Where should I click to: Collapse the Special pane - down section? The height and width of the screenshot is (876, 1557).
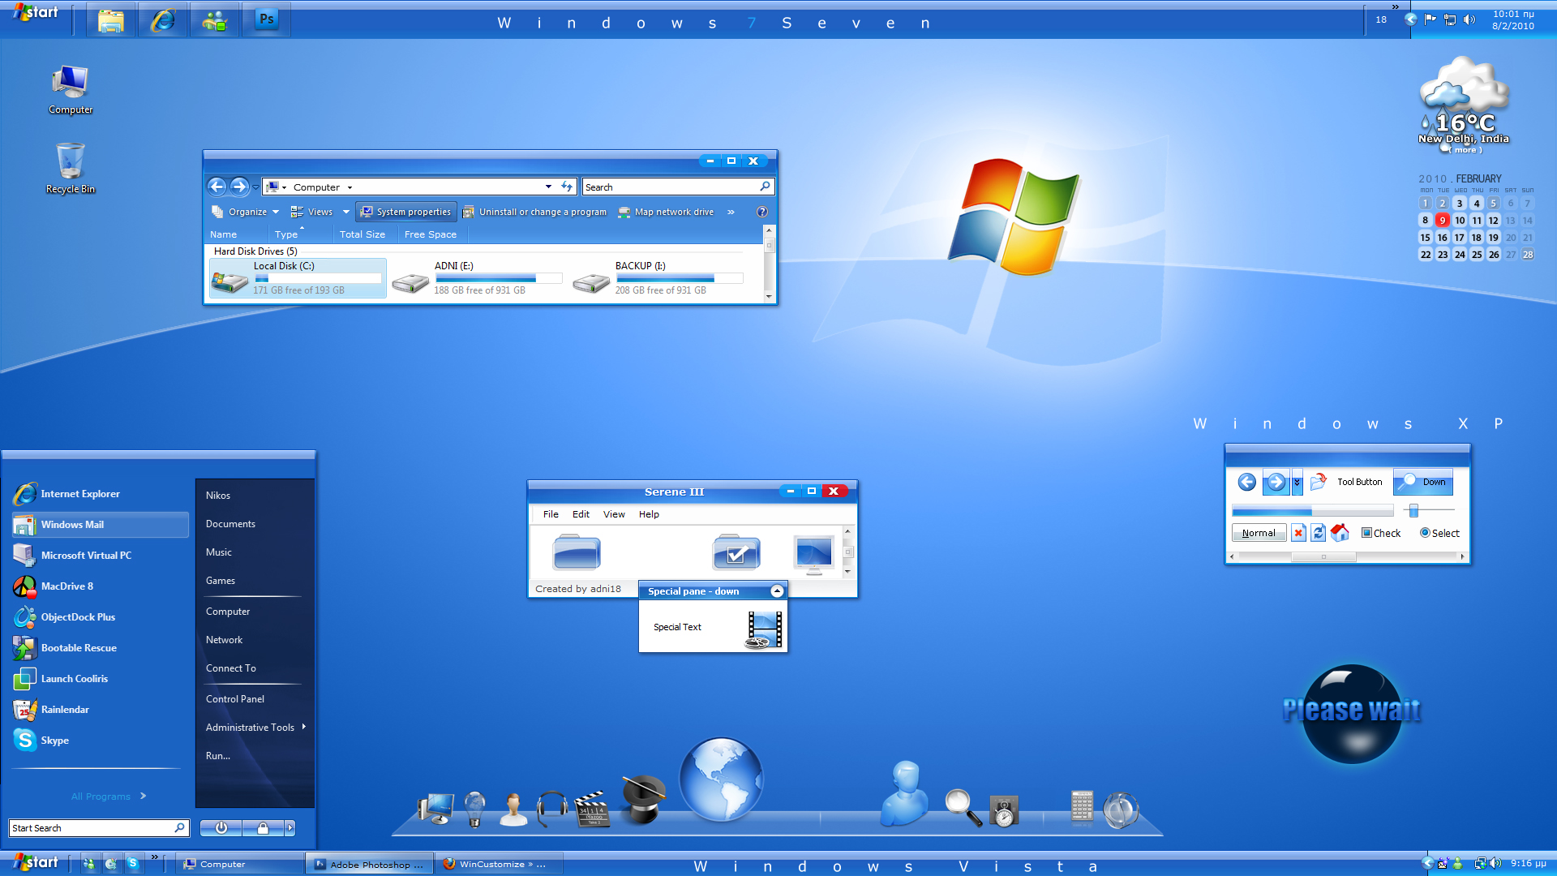[776, 591]
